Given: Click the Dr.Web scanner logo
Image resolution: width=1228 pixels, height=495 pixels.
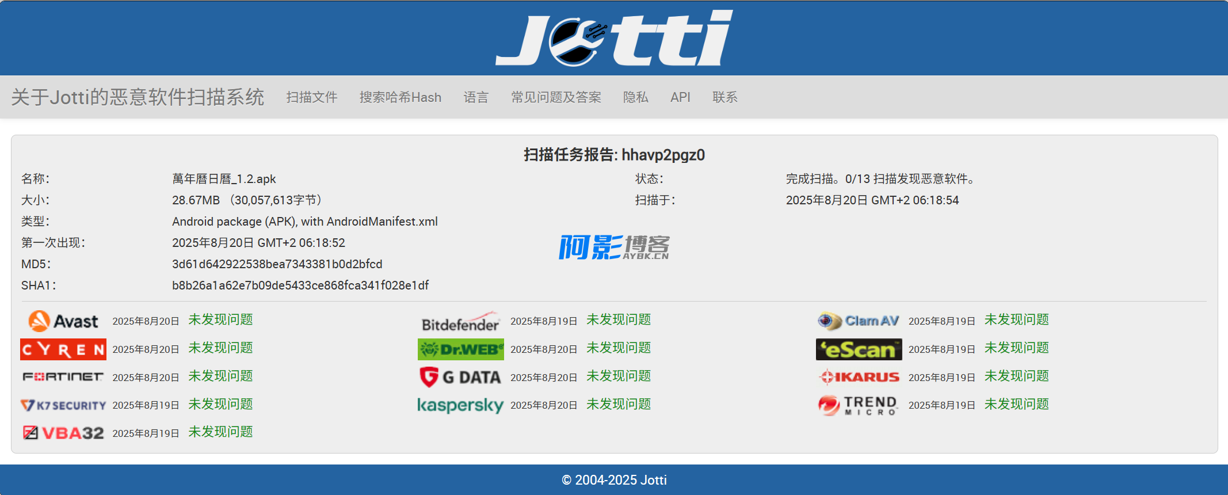Looking at the screenshot, I should point(460,349).
